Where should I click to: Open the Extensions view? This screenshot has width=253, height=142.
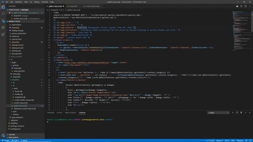pyautogui.click(x=3, y=34)
